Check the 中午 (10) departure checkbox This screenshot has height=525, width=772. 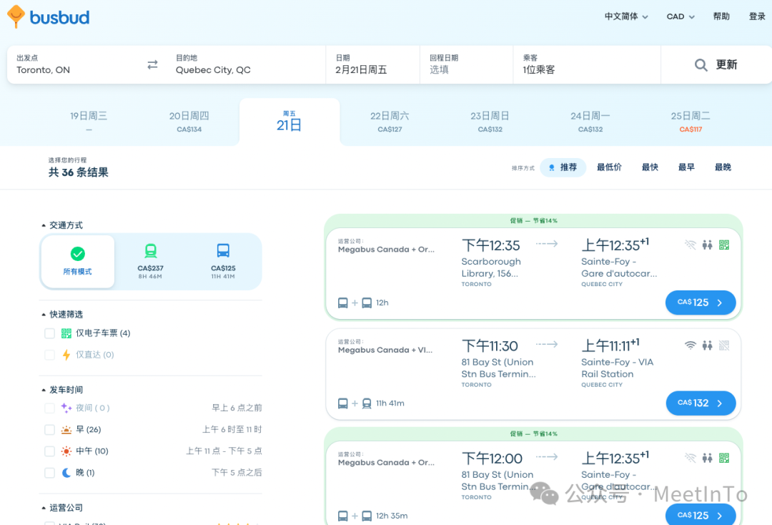click(50, 451)
